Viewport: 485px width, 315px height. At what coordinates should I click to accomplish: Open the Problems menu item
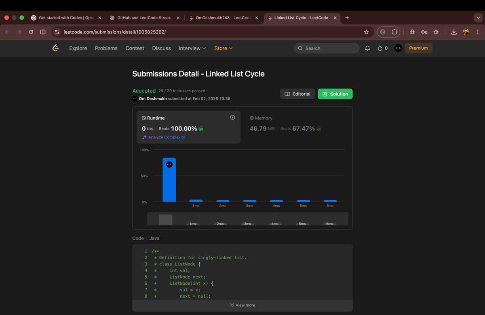[x=106, y=48]
